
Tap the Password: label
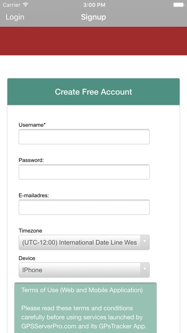[31, 160]
